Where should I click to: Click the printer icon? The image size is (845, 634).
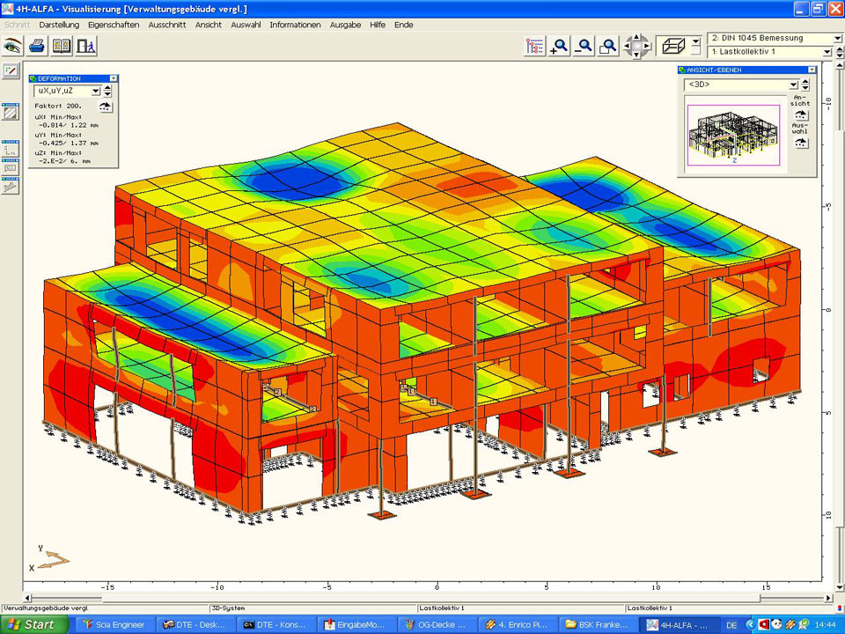pos(37,45)
